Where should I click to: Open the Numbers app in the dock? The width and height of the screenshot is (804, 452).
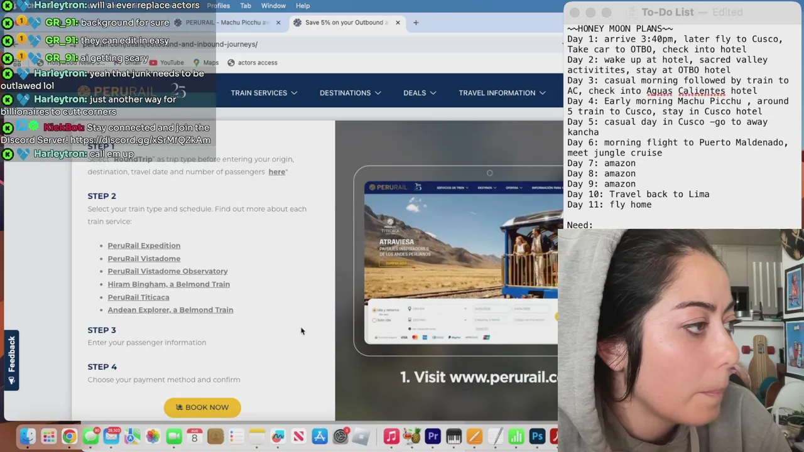pyautogui.click(x=516, y=436)
